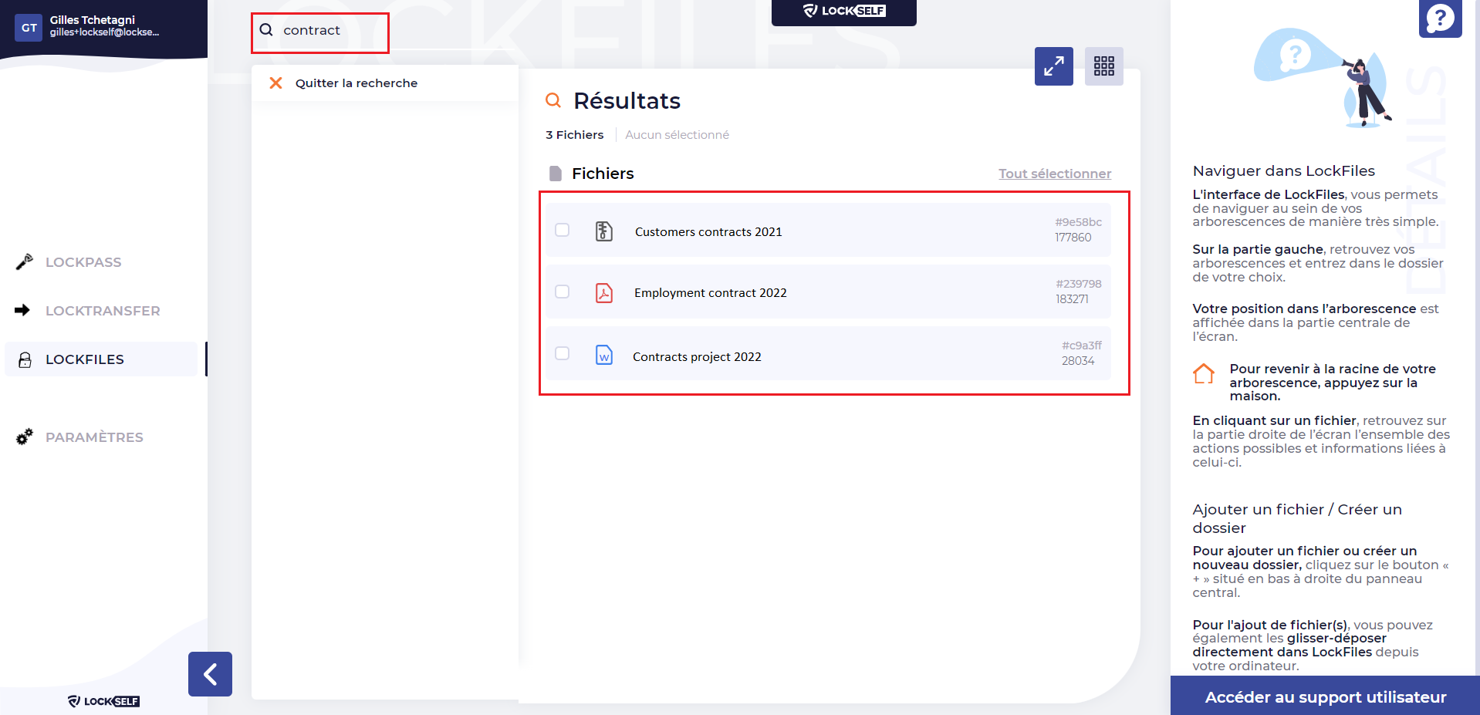This screenshot has width=1480, height=715.
Task: Switch to grid view icon
Action: point(1103,66)
